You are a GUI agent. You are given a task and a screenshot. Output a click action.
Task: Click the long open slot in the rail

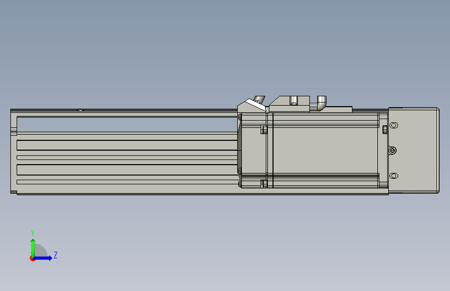pyautogui.click(x=127, y=124)
